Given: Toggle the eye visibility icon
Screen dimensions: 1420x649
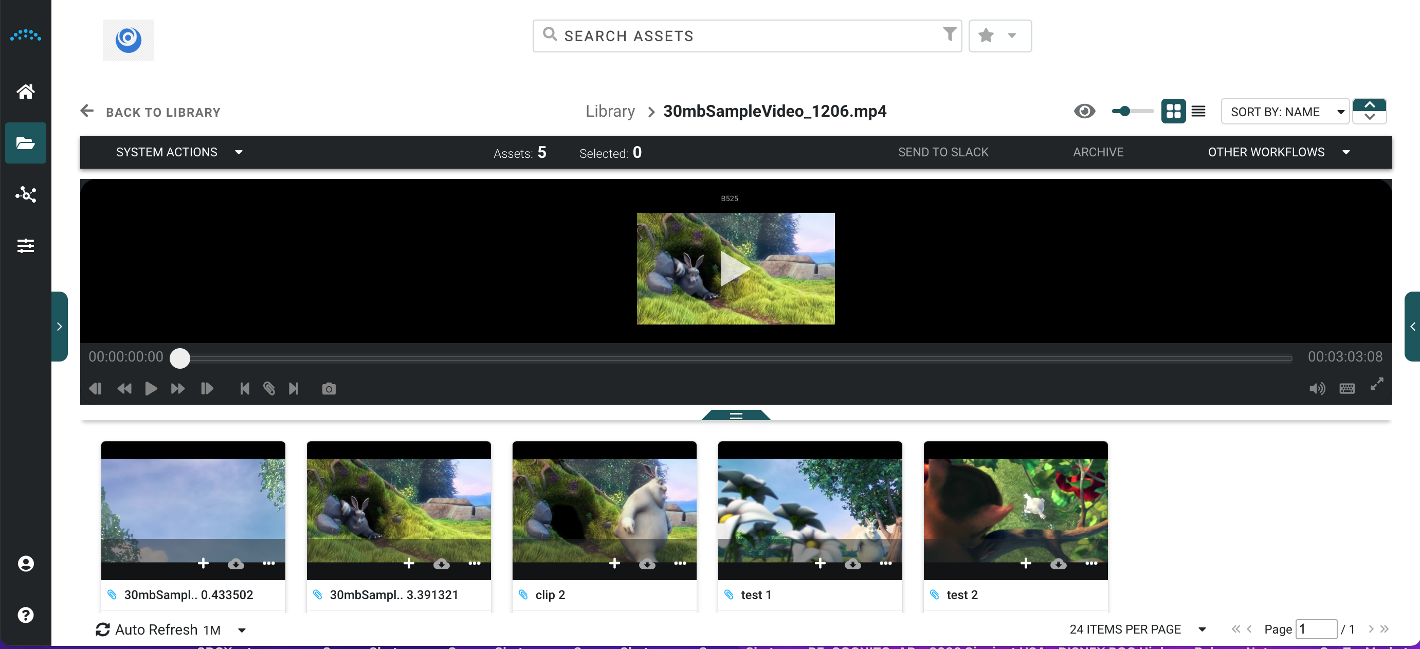Looking at the screenshot, I should click(x=1084, y=112).
